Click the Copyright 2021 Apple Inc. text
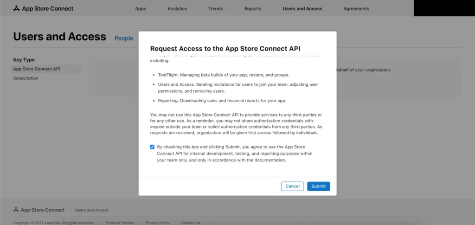Screen dimensions: 475x225 (53, 223)
